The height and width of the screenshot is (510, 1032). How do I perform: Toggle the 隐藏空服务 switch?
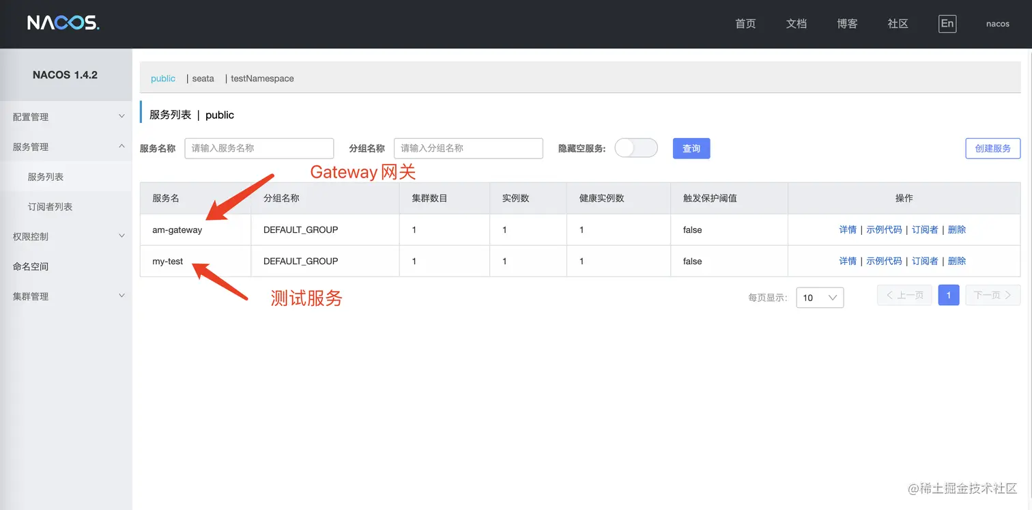pos(636,148)
